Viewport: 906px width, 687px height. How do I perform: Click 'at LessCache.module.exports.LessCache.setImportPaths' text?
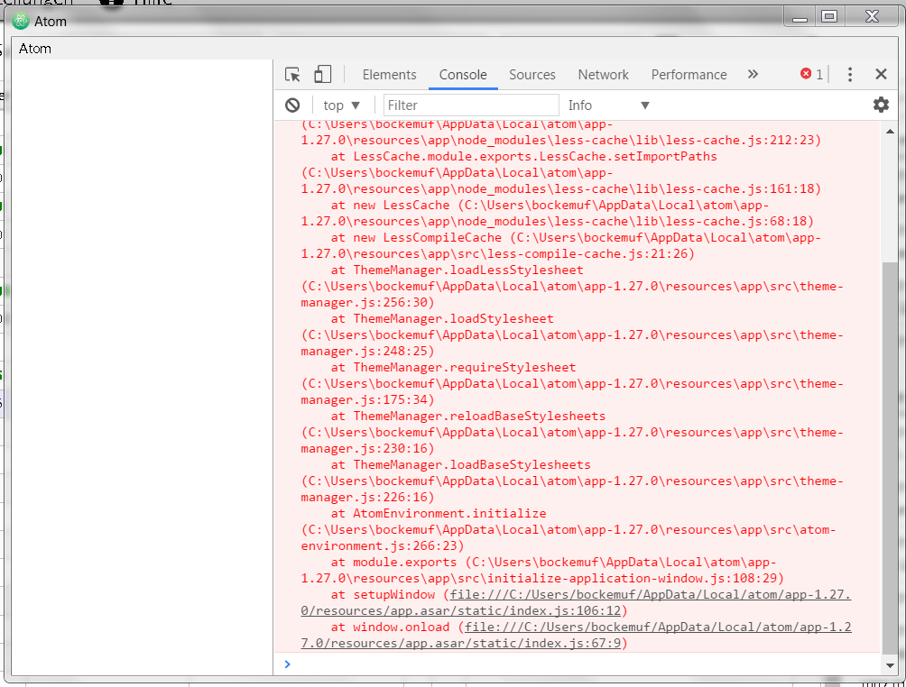(x=524, y=157)
